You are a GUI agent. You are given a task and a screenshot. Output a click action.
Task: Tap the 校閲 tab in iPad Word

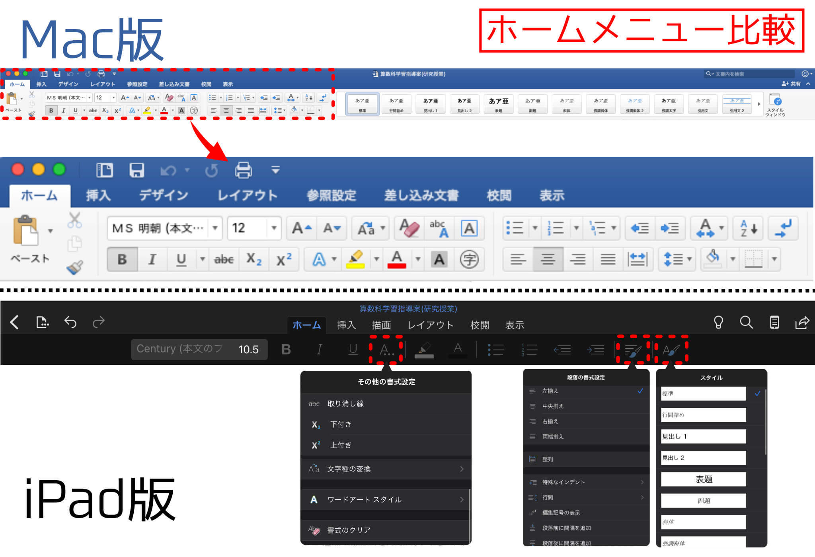pyautogui.click(x=480, y=325)
